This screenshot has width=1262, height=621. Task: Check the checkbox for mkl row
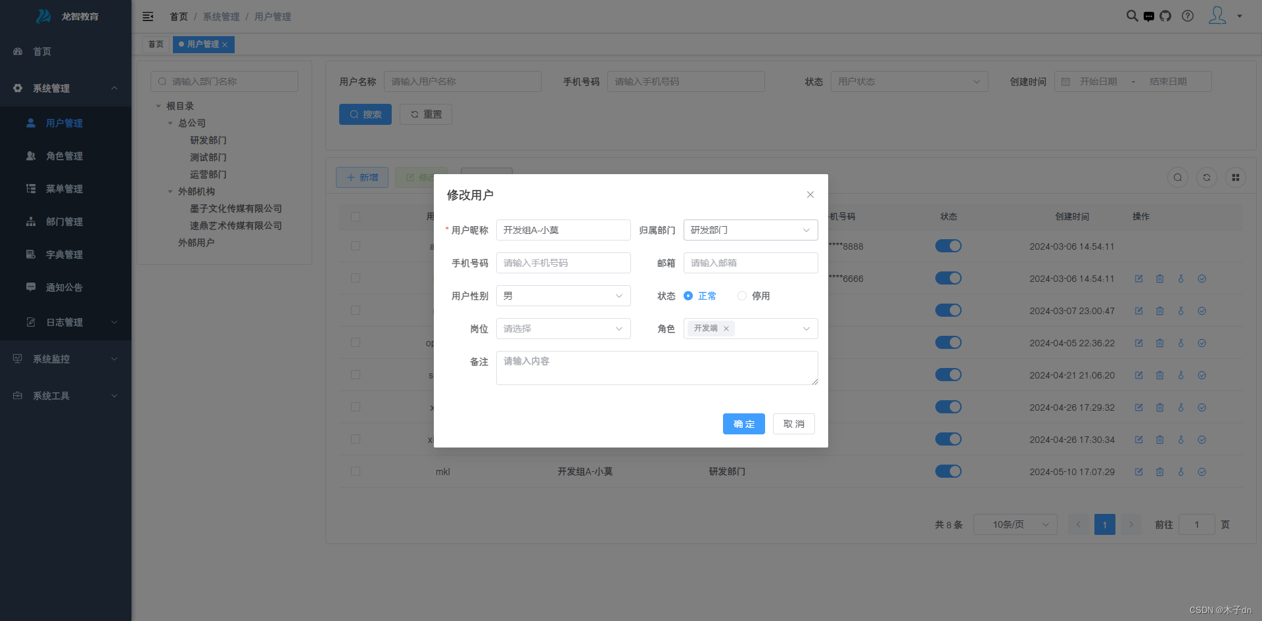[x=356, y=471]
